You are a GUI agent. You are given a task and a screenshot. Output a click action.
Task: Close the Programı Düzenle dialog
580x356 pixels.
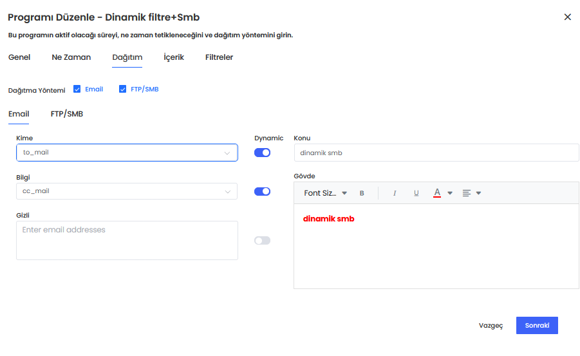[x=567, y=17]
